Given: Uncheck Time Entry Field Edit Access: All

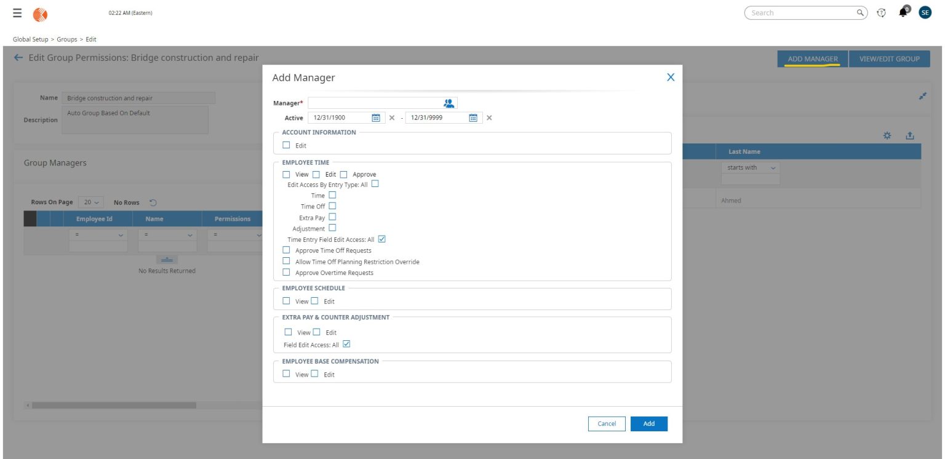Looking at the screenshot, I should pos(381,239).
